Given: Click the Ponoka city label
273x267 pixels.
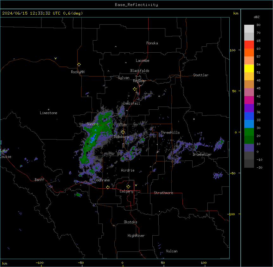Looking at the screenshot, I should point(152,43).
